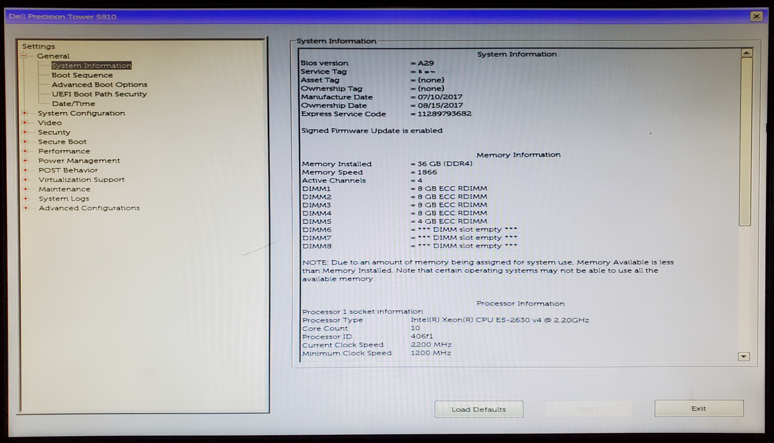Expand the Performance node
This screenshot has height=443, width=774.
tap(25, 151)
